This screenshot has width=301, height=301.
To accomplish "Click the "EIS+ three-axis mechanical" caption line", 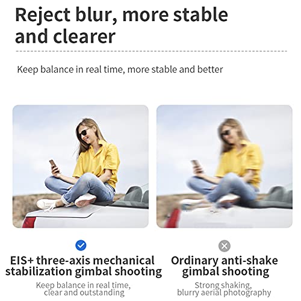I will click(x=82, y=261).
